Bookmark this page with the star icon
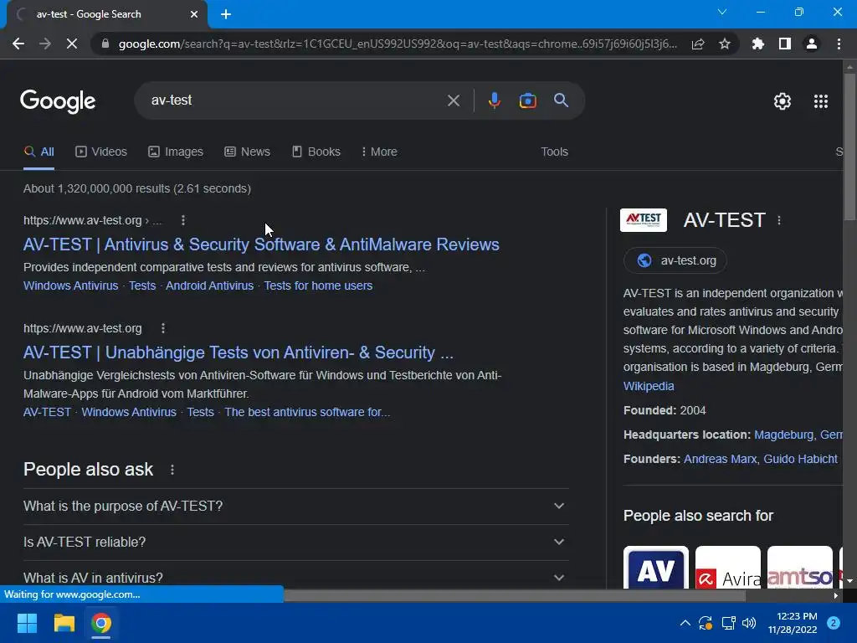The height and width of the screenshot is (643, 857). [725, 44]
